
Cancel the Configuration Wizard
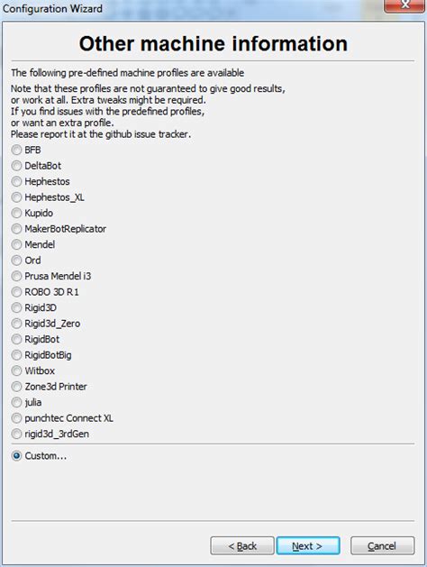[382, 545]
